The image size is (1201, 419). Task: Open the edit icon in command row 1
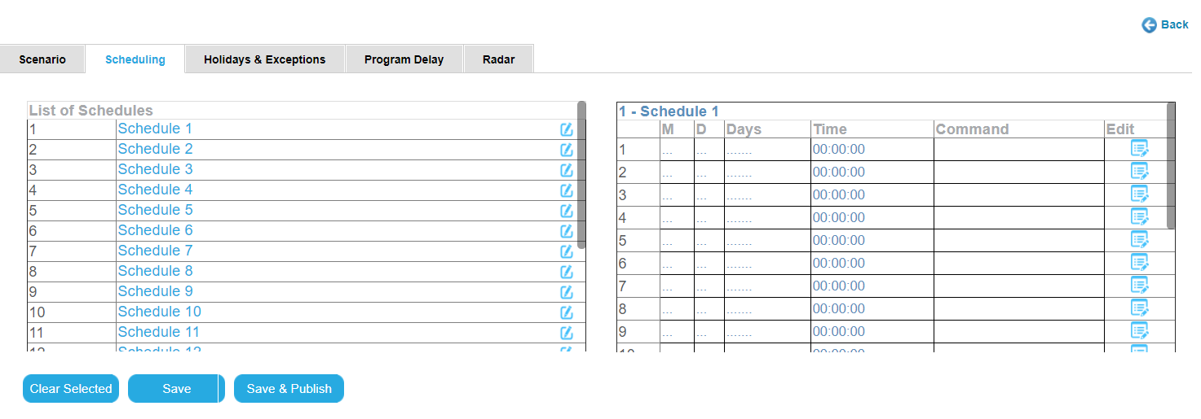(1139, 149)
